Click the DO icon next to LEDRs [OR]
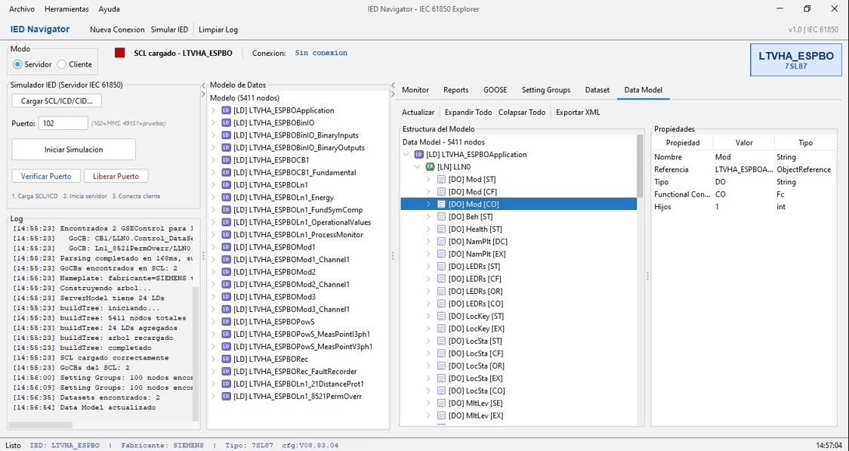The image size is (849, 451). coord(441,292)
